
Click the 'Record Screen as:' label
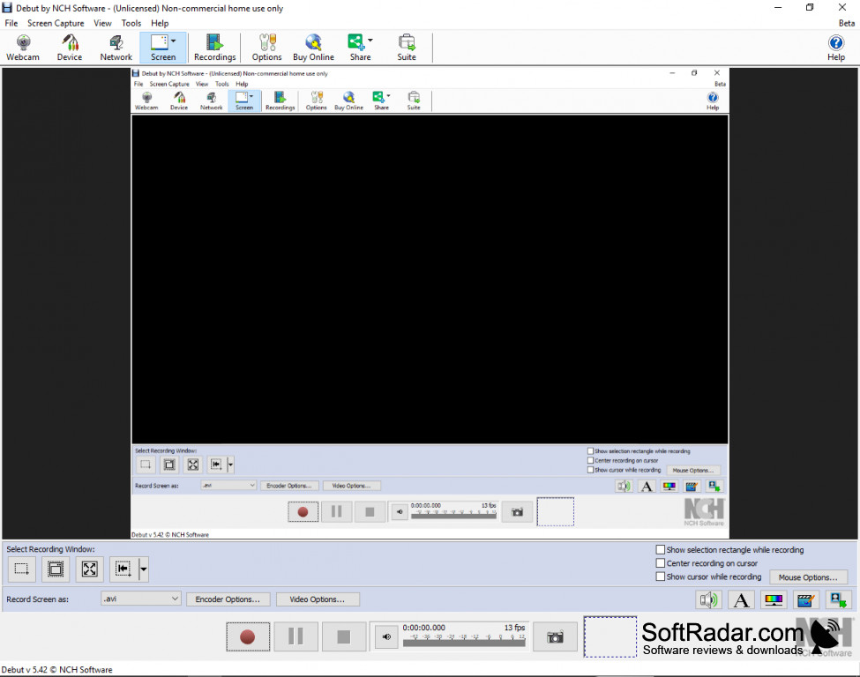coord(38,599)
